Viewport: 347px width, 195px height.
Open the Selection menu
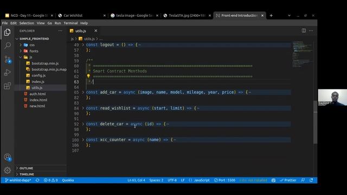click(27, 23)
